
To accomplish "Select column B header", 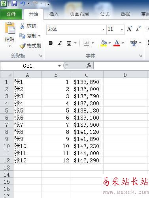I will (56, 75).
